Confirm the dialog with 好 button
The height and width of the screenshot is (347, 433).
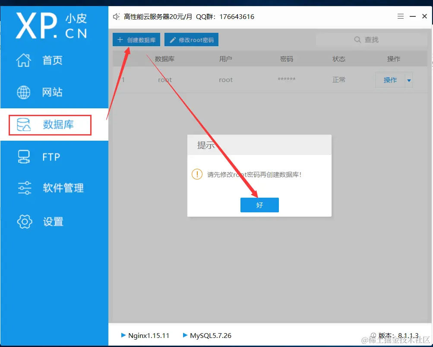pyautogui.click(x=259, y=205)
